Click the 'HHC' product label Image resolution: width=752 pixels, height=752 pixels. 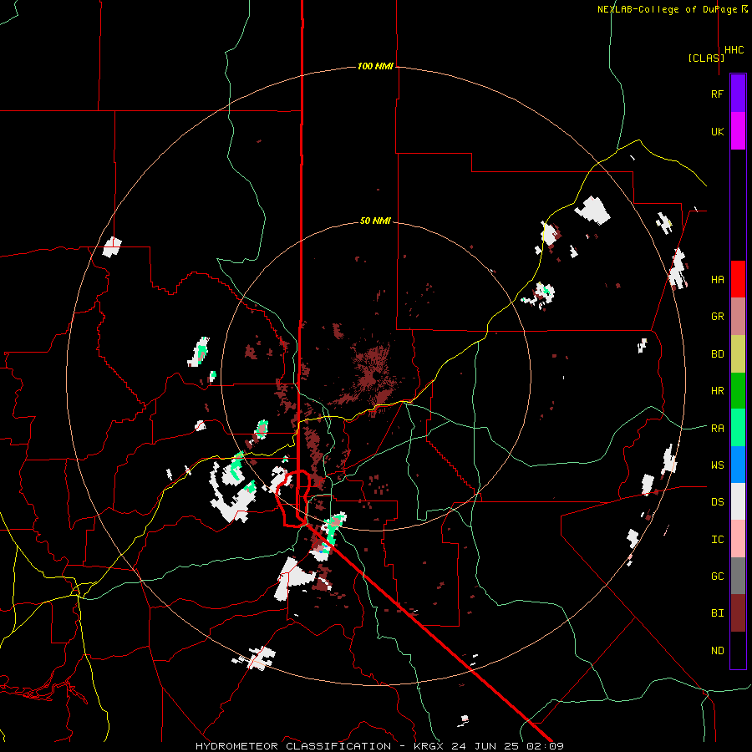(x=734, y=50)
